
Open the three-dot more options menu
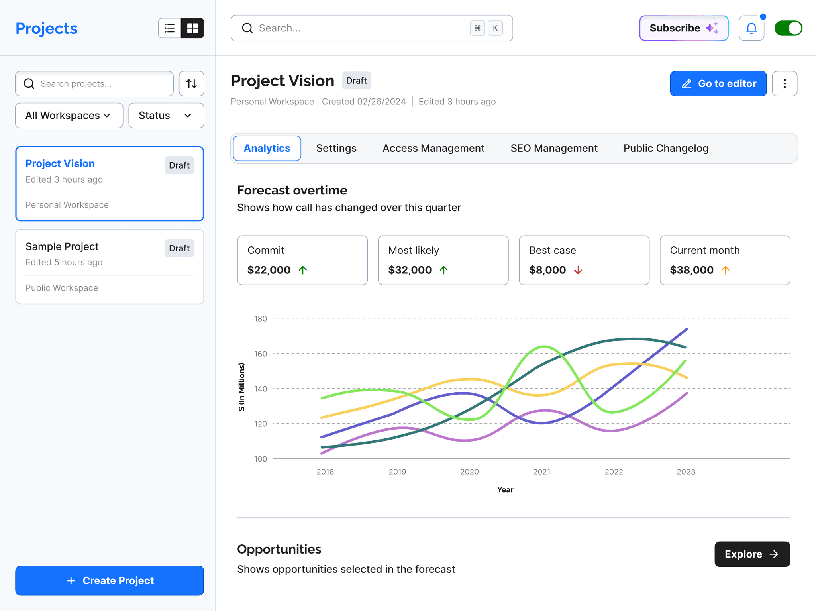click(x=785, y=84)
